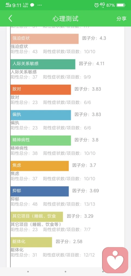Tap the orange 敌对 bar

pyautogui.click(x=41, y=90)
